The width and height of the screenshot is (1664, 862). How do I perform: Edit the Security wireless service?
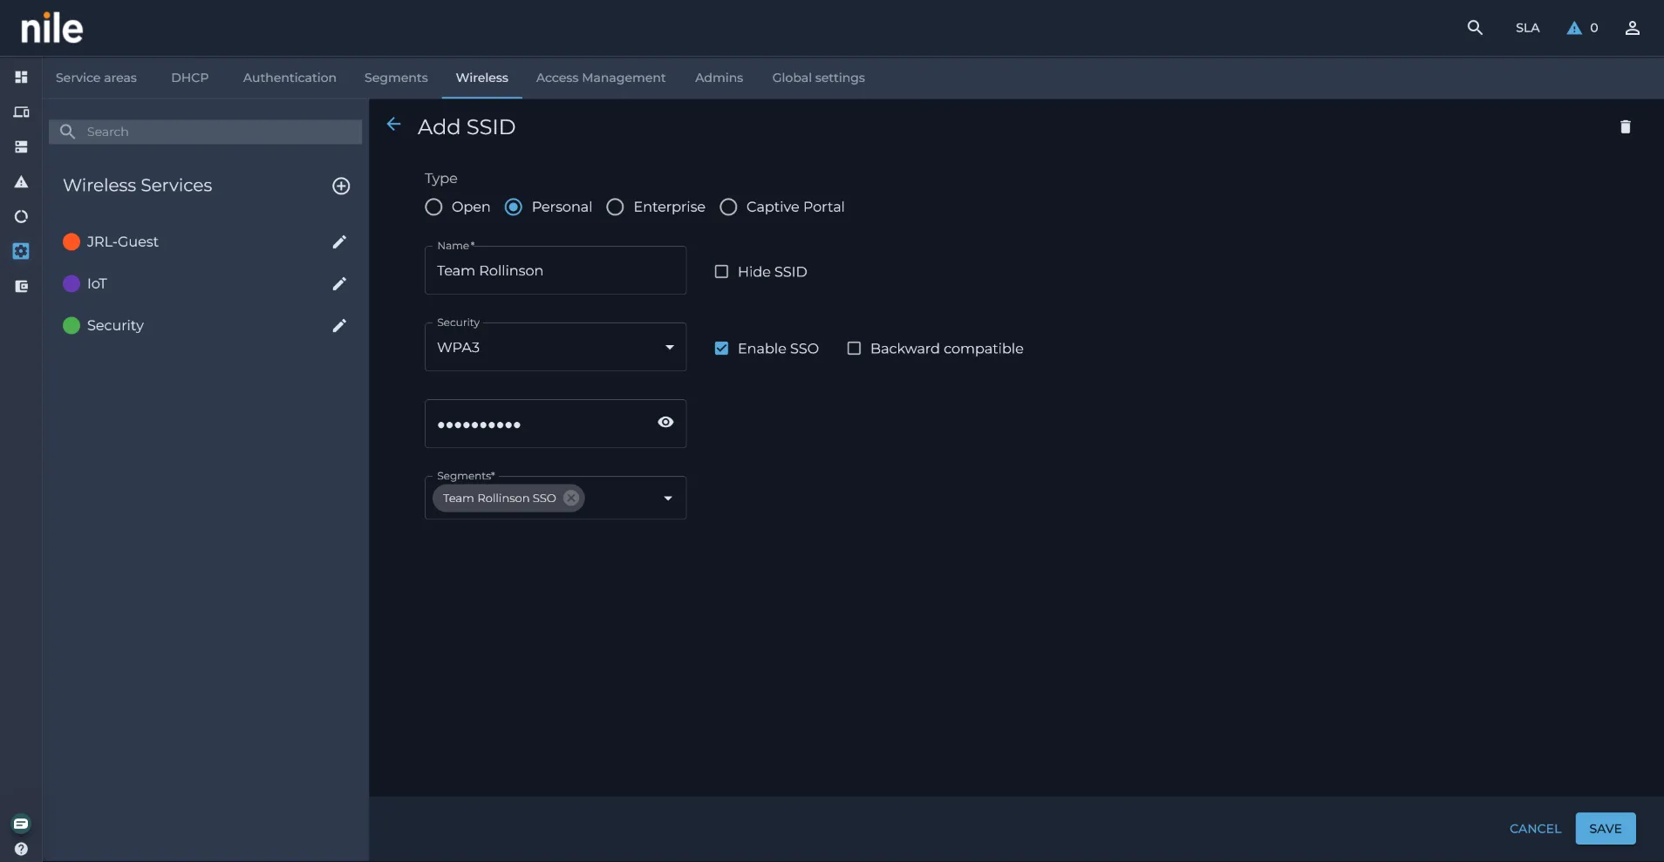point(339,326)
